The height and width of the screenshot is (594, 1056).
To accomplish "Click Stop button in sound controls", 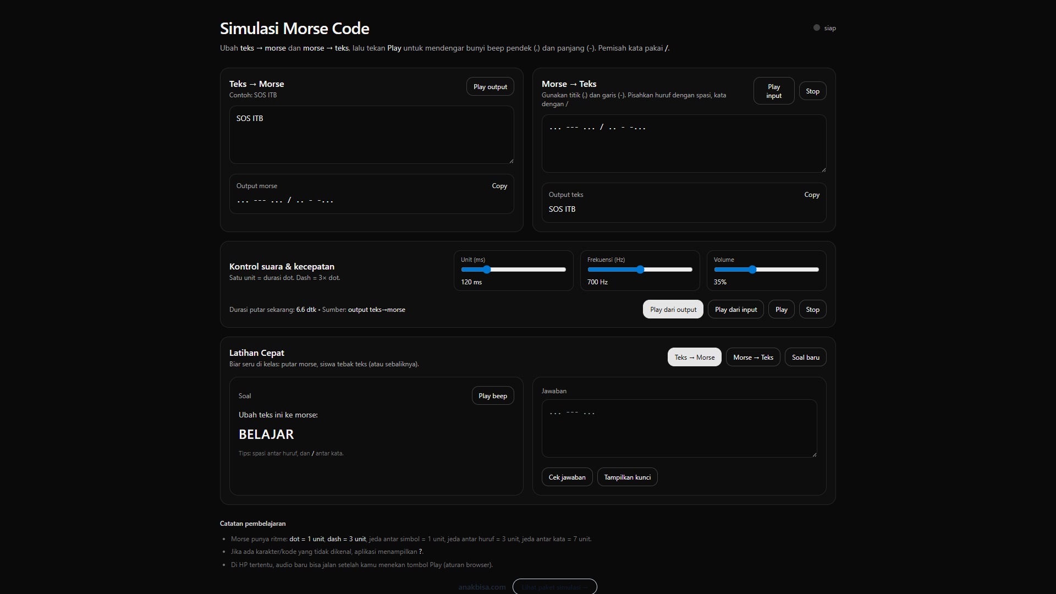I will (x=812, y=310).
